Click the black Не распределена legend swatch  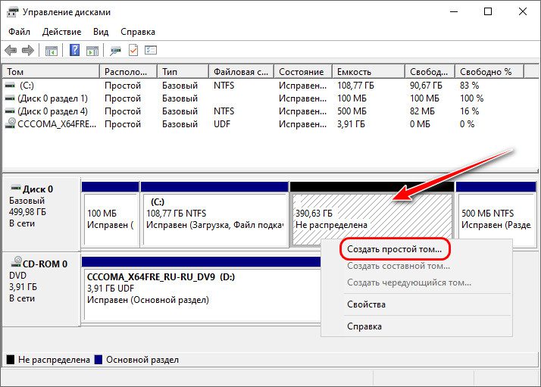point(11,360)
